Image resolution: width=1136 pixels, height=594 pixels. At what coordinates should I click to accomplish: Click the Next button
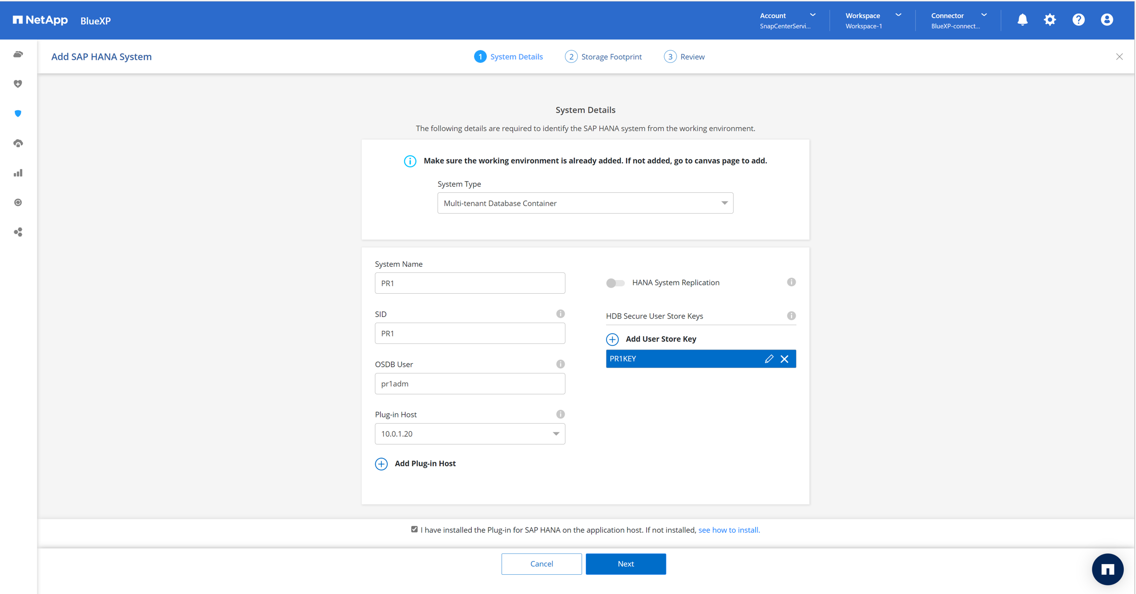click(625, 564)
